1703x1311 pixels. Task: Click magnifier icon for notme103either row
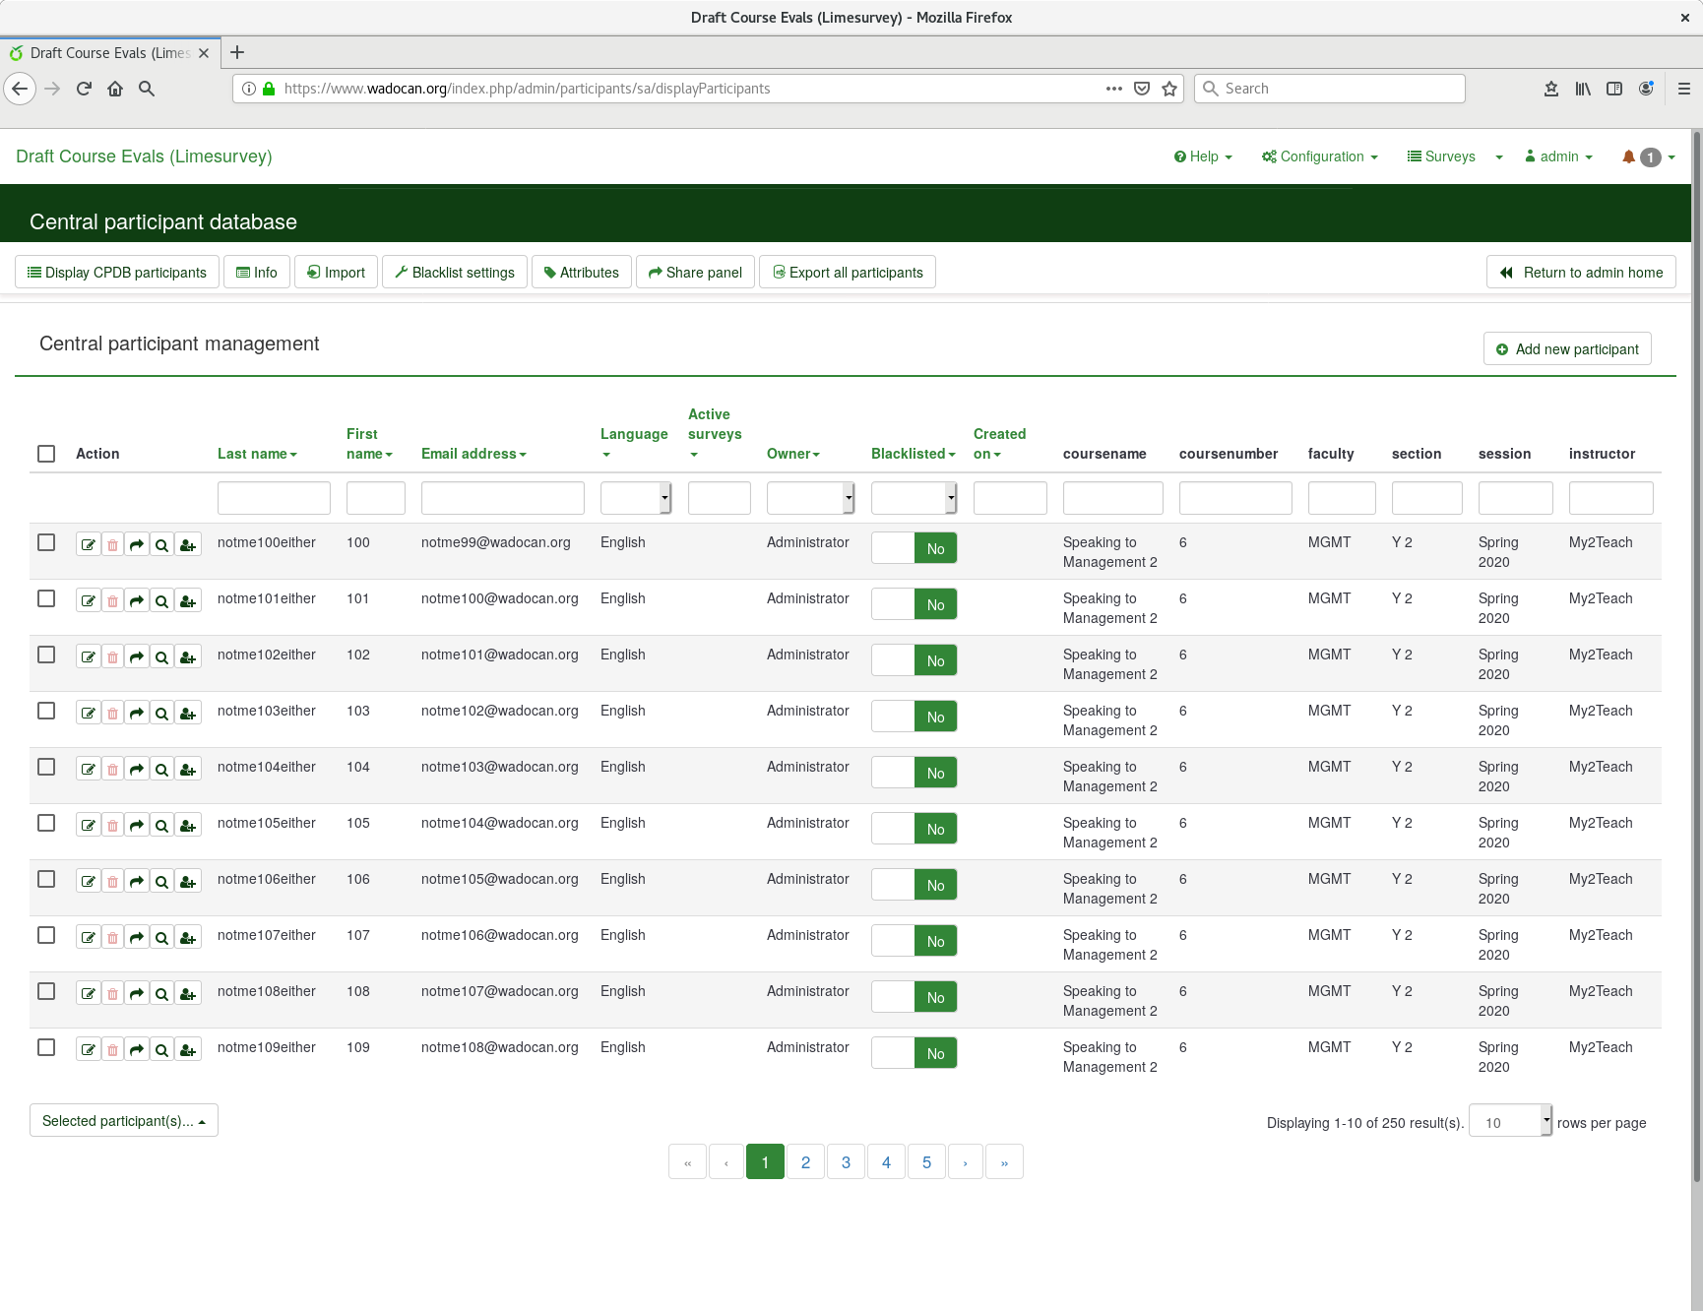[161, 714]
